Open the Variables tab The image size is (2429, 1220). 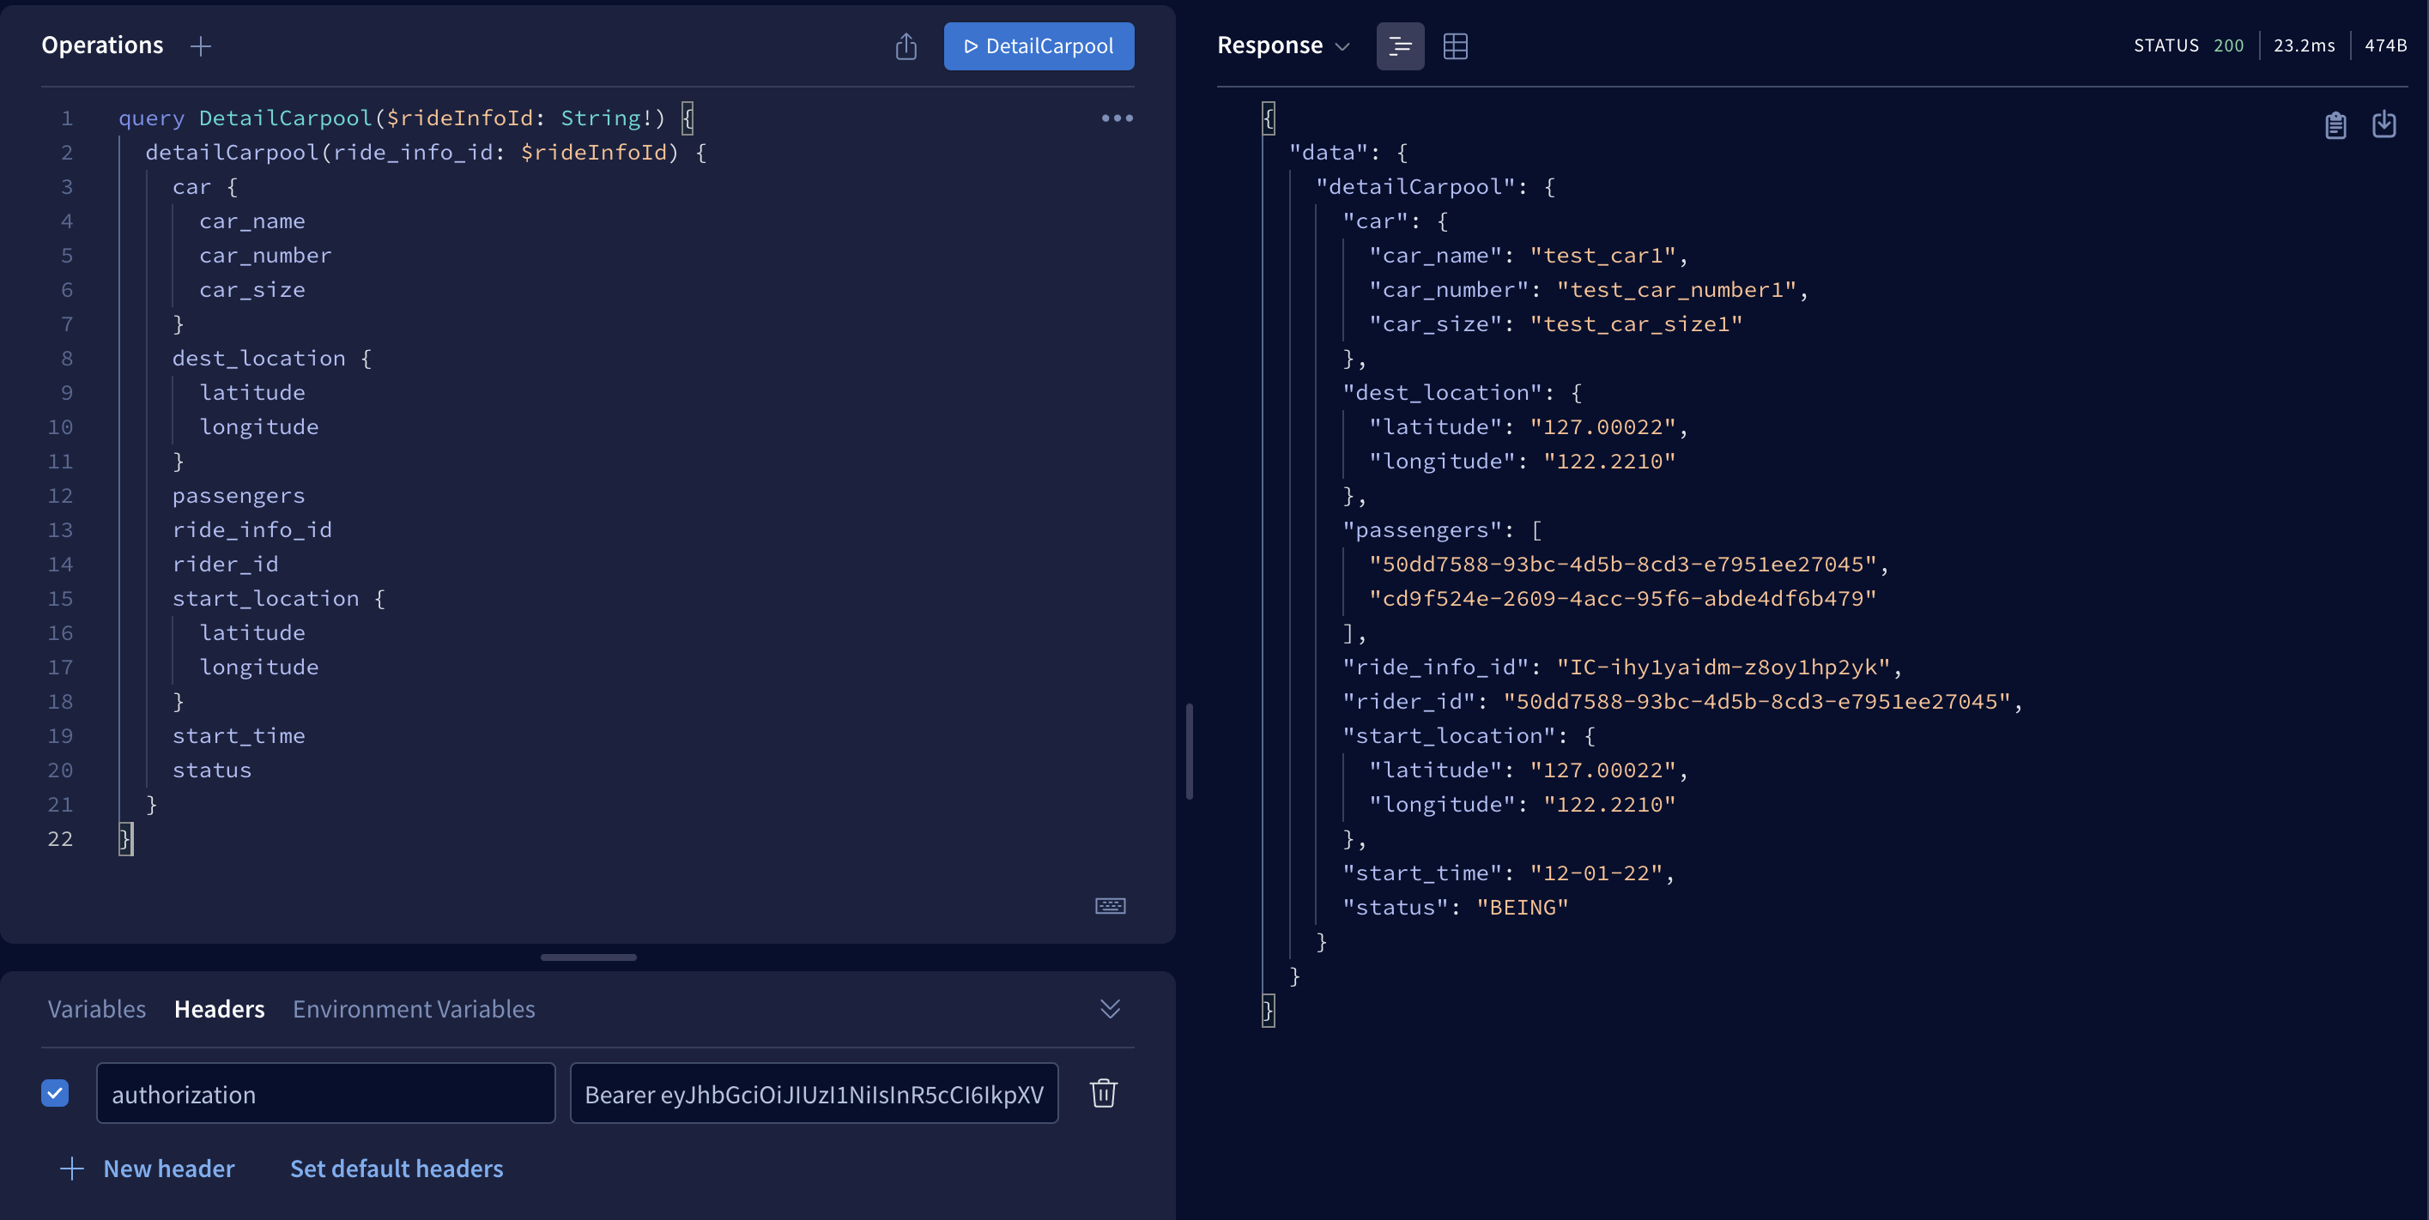(x=96, y=1009)
